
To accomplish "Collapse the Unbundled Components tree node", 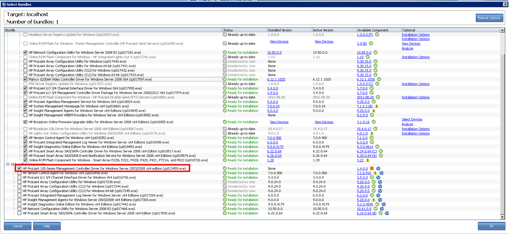I will 8,164.
